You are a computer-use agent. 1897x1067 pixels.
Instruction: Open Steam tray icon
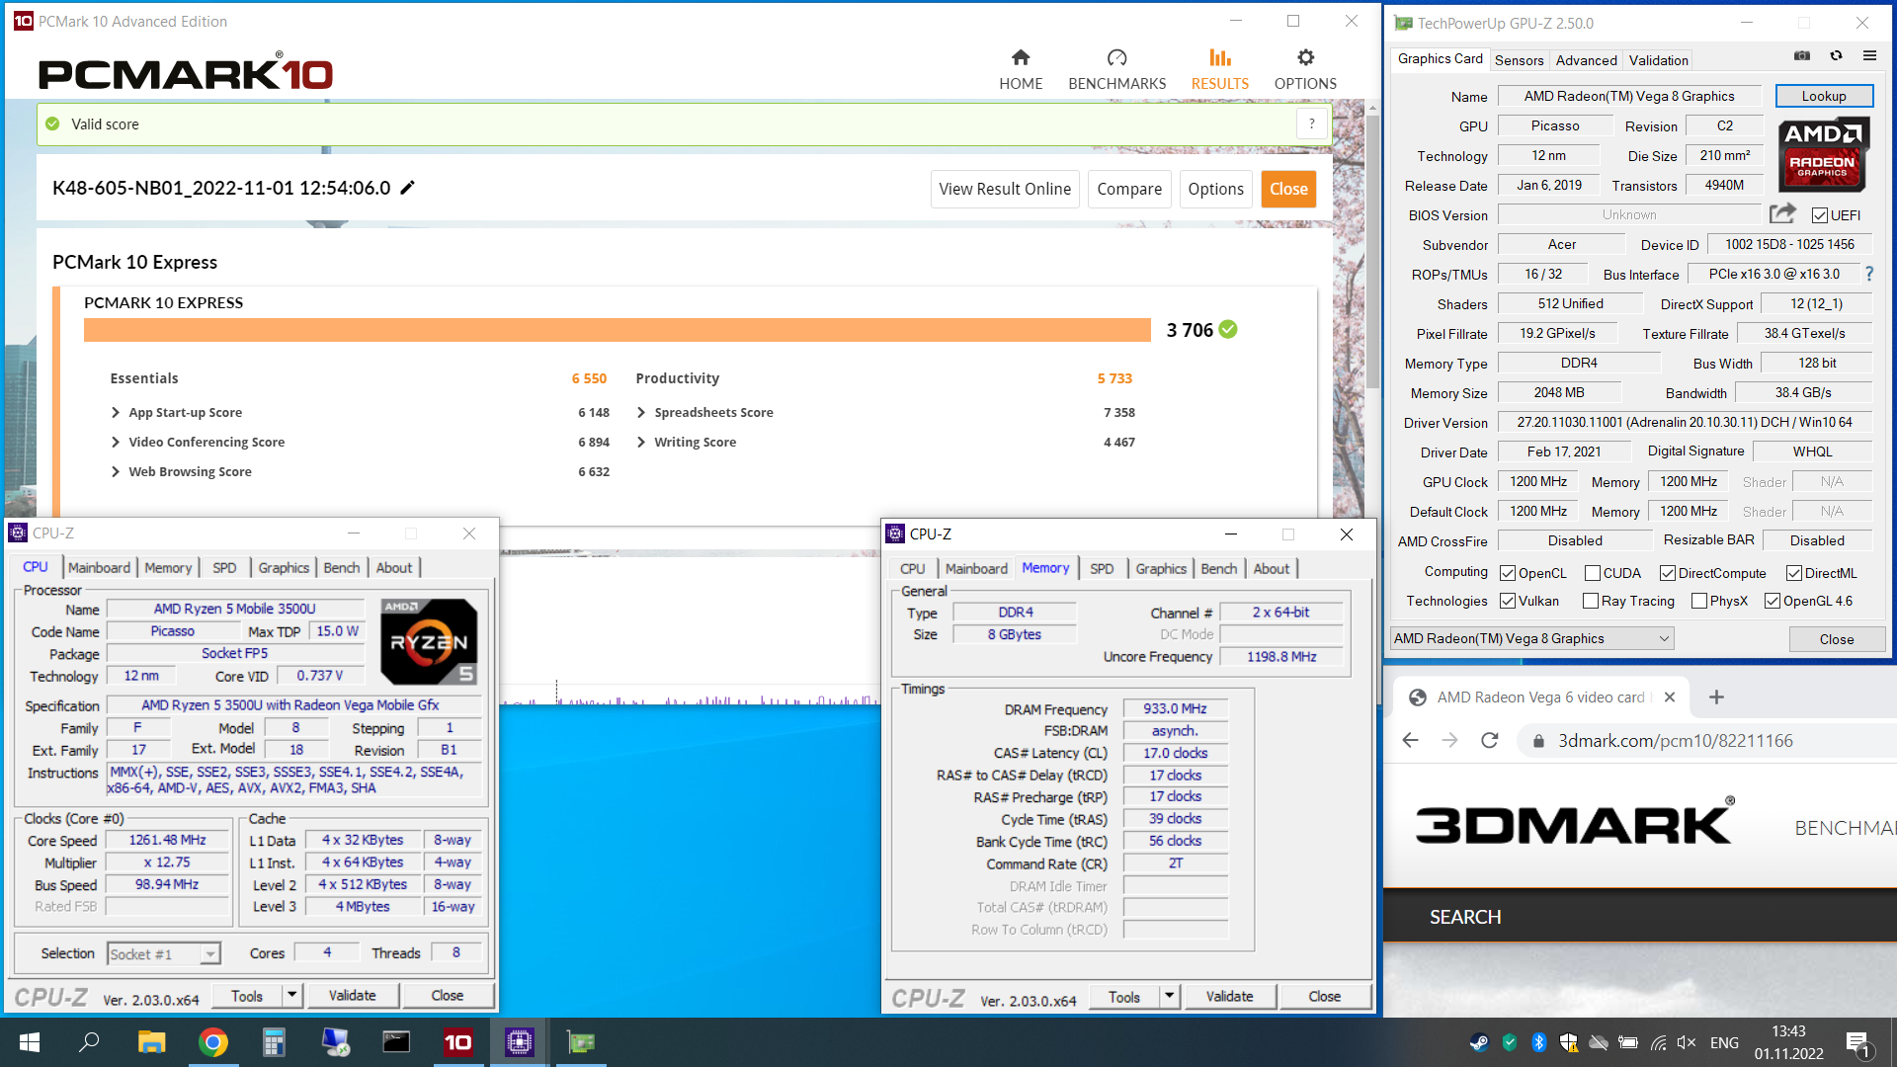1479,1042
